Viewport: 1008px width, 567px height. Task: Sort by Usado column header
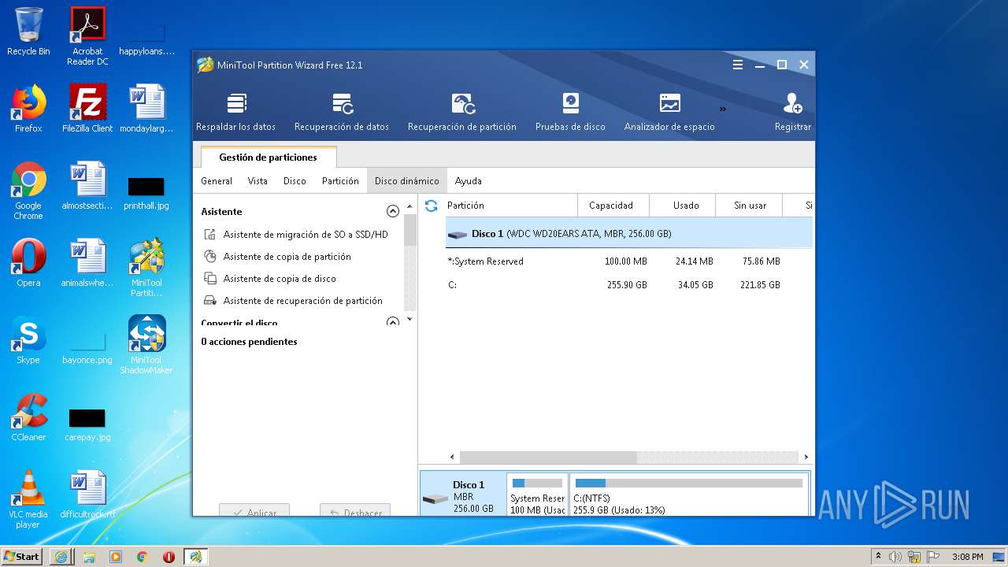tap(683, 206)
